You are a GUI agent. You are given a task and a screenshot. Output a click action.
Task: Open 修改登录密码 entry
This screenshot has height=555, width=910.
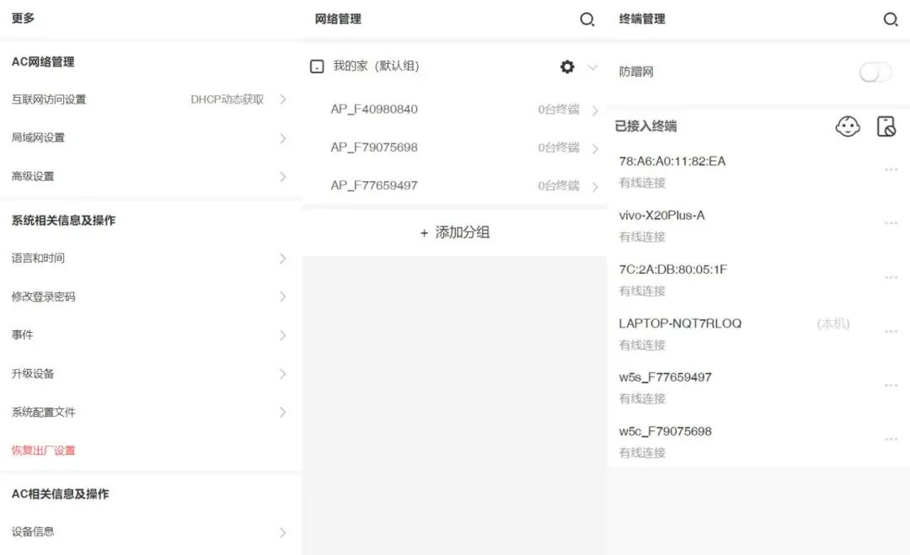(x=150, y=296)
